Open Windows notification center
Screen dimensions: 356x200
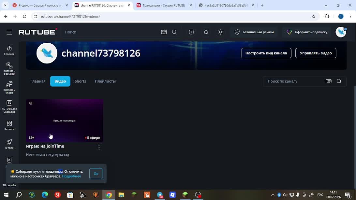pyautogui.click(x=348, y=195)
